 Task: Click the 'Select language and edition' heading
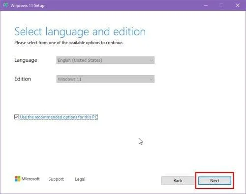tap(80, 31)
